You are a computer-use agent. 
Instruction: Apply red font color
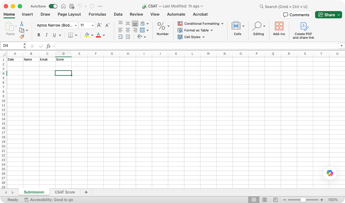(x=98, y=35)
